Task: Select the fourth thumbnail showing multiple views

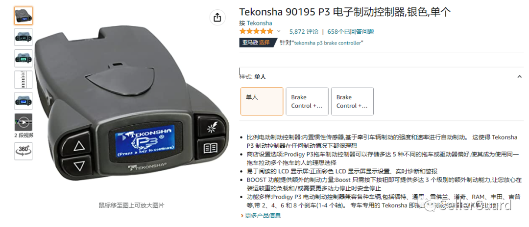Action: point(24,79)
